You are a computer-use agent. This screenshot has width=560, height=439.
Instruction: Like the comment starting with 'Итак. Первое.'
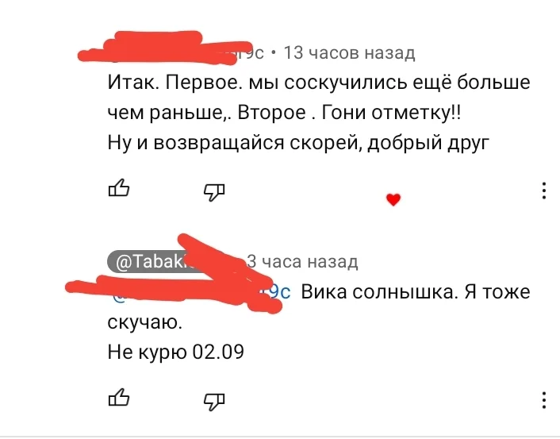click(x=117, y=189)
